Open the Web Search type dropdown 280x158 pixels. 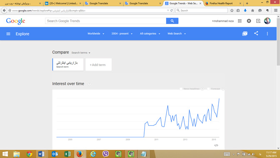click(177, 34)
